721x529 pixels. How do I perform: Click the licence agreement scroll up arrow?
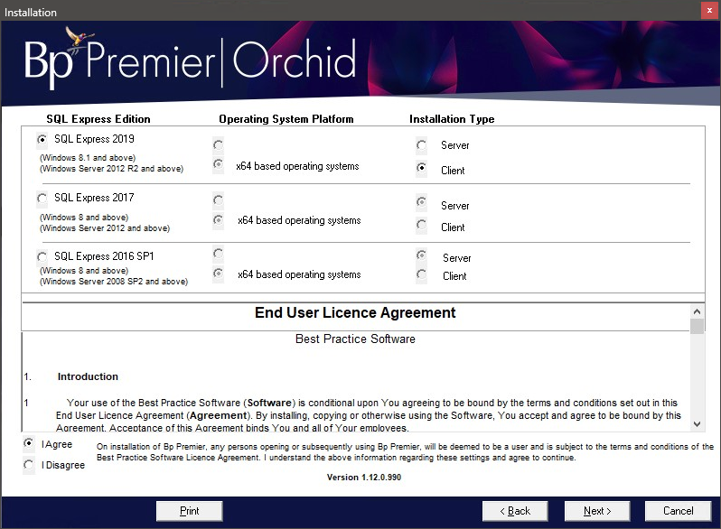click(698, 311)
